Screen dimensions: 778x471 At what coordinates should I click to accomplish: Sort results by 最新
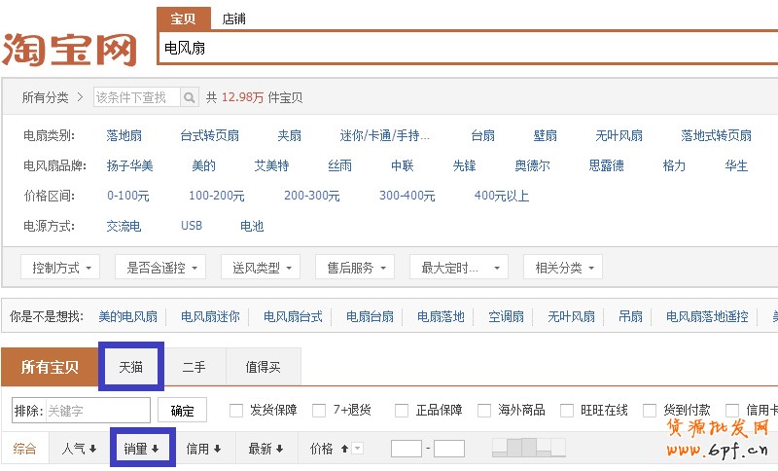click(x=265, y=449)
